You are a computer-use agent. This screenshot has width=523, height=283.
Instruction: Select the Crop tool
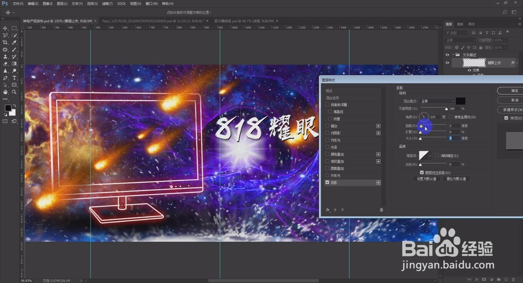point(5,42)
